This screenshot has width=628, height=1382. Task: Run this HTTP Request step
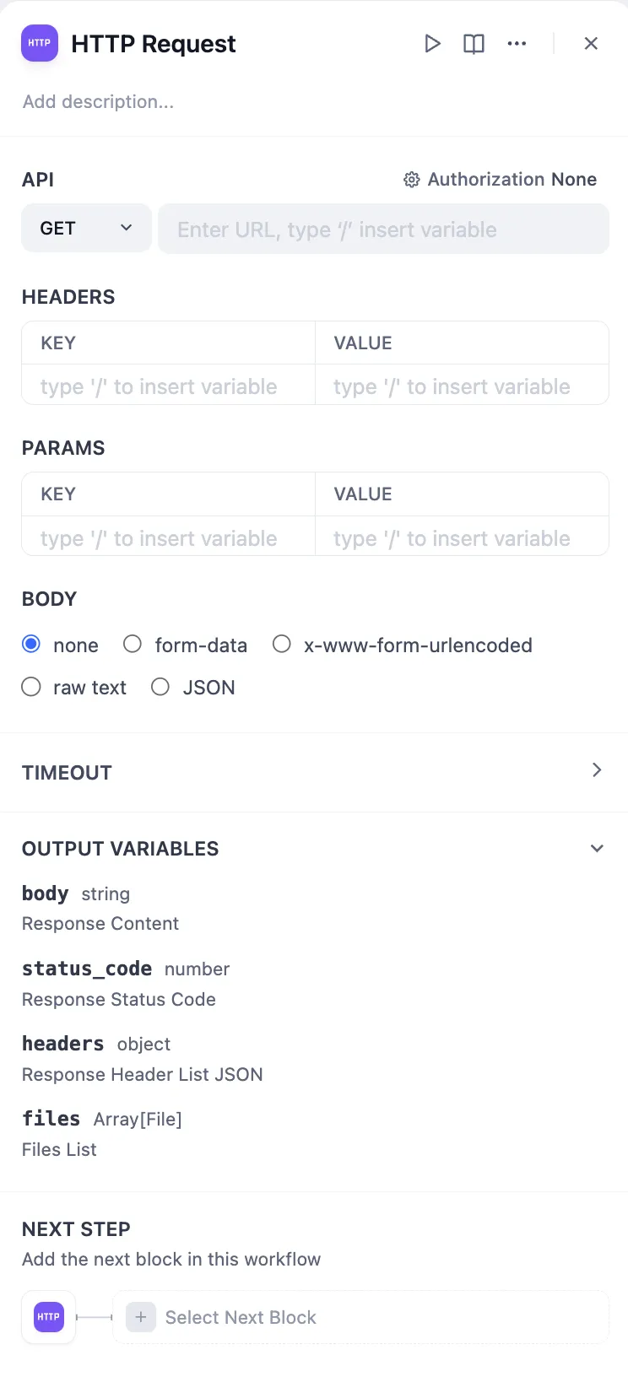[432, 44]
